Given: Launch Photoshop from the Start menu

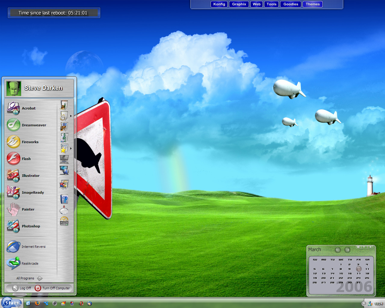Looking at the screenshot, I should 31,226.
